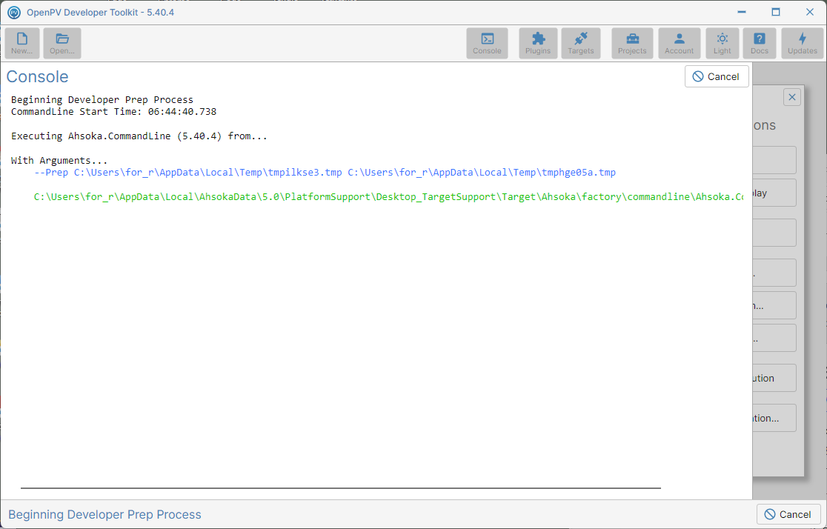Open the Docs help icon
The width and height of the screenshot is (827, 529).
click(760, 43)
